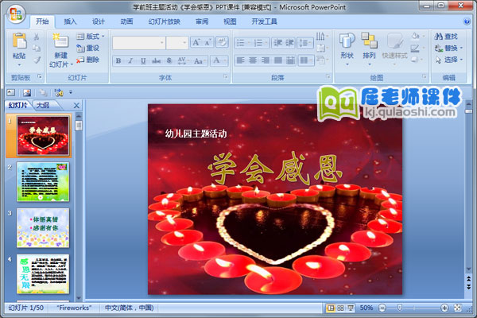Click the Paste icon

(x=19, y=41)
